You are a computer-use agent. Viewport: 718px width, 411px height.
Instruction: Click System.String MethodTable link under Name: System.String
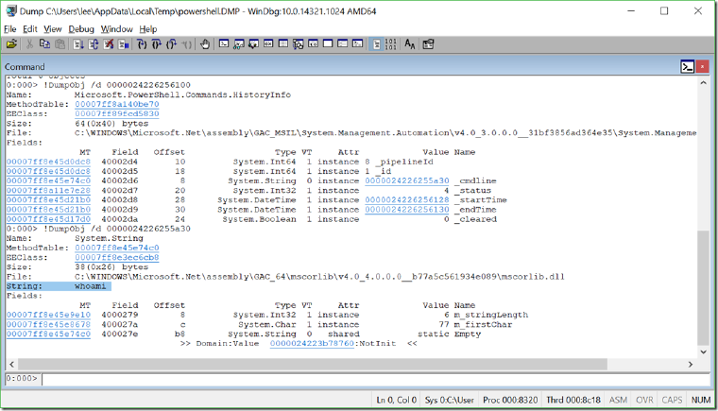coord(117,248)
